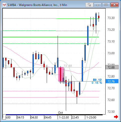Click the 72.60 price axis label
Screen dimensions: 121x122
tap(111, 100)
